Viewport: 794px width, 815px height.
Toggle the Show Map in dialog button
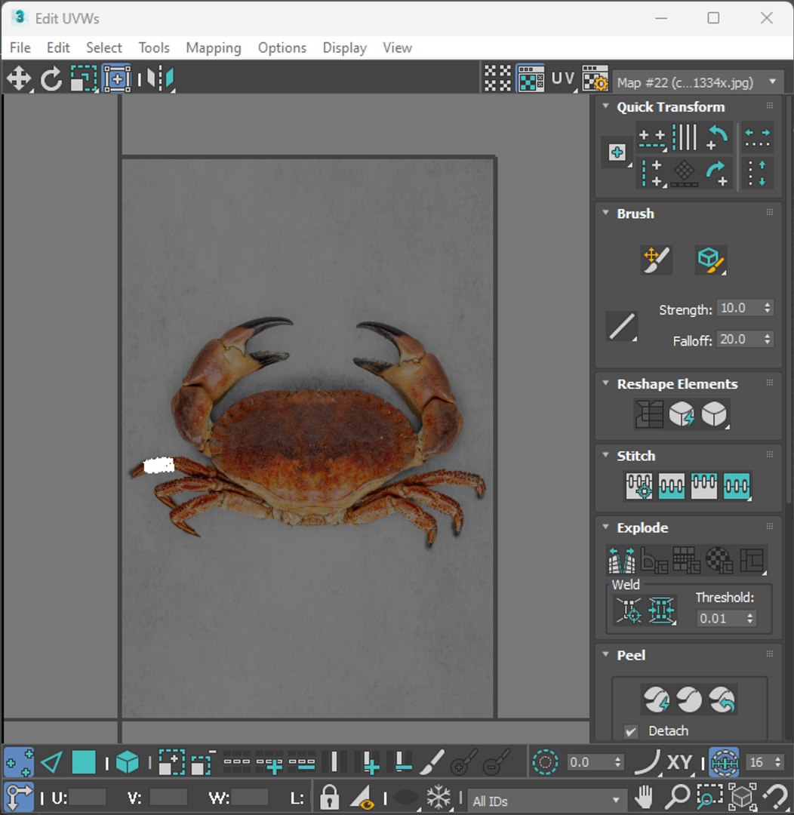point(531,79)
